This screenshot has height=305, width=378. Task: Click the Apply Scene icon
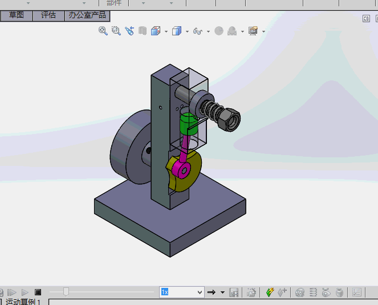tap(232, 31)
